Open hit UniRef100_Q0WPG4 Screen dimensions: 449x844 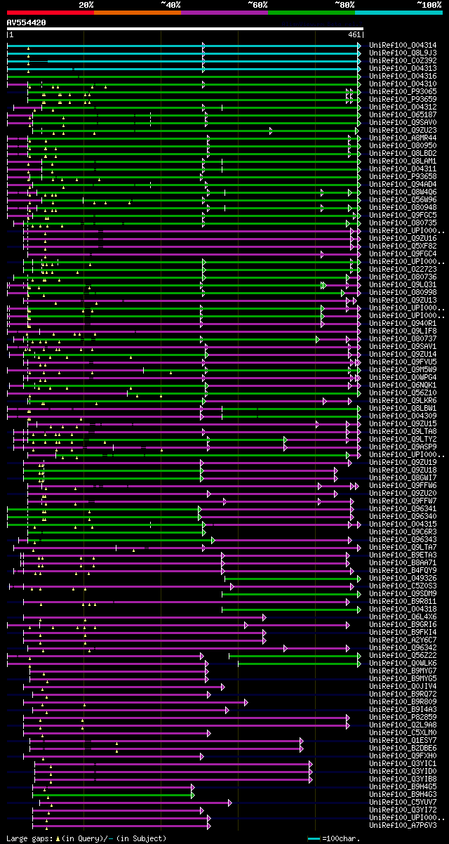(x=403, y=377)
